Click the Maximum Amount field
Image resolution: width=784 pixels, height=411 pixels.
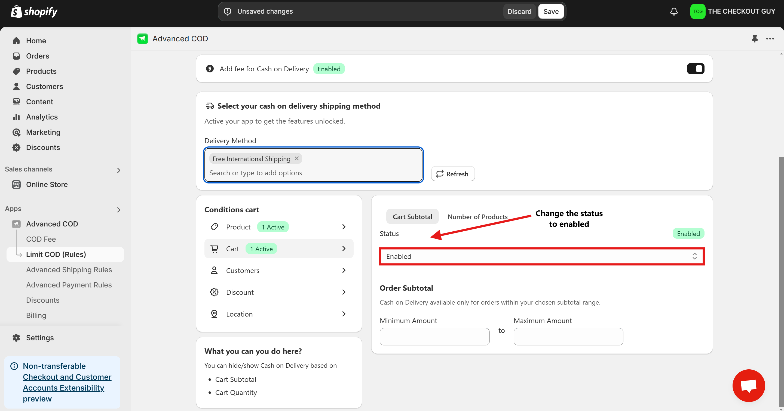(568, 336)
